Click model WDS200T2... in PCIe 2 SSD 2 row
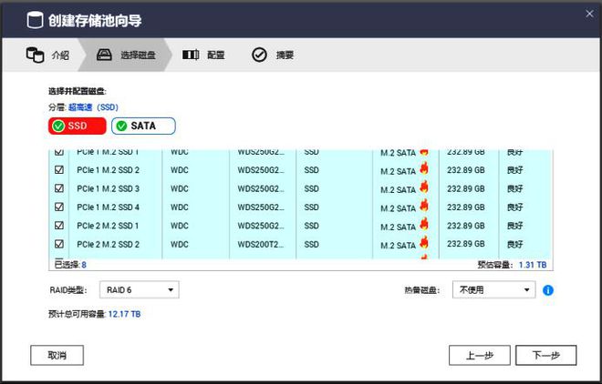This screenshot has height=384, width=602. pos(261,244)
